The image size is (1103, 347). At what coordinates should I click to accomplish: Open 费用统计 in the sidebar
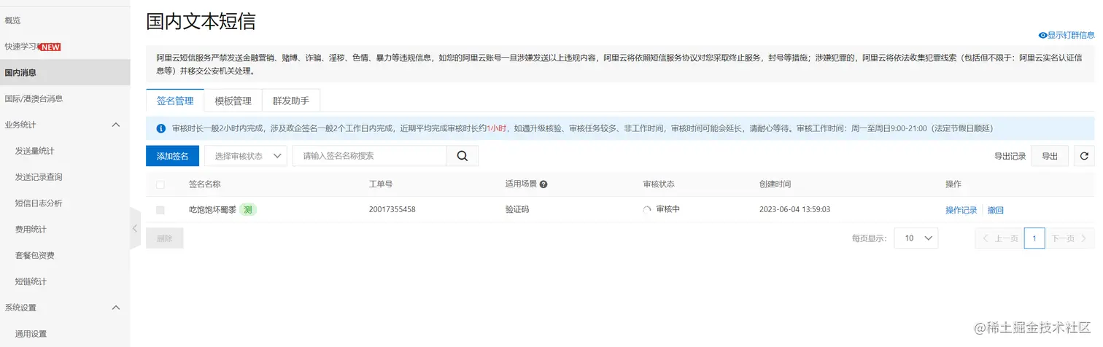click(31, 229)
